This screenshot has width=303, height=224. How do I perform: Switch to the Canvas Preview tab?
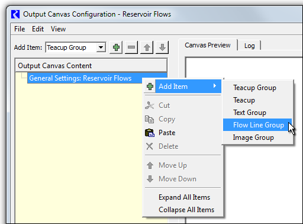(208, 45)
